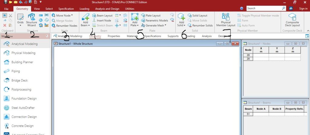Select the Insert Node tool
310x135 pixels.
pos(102,20)
